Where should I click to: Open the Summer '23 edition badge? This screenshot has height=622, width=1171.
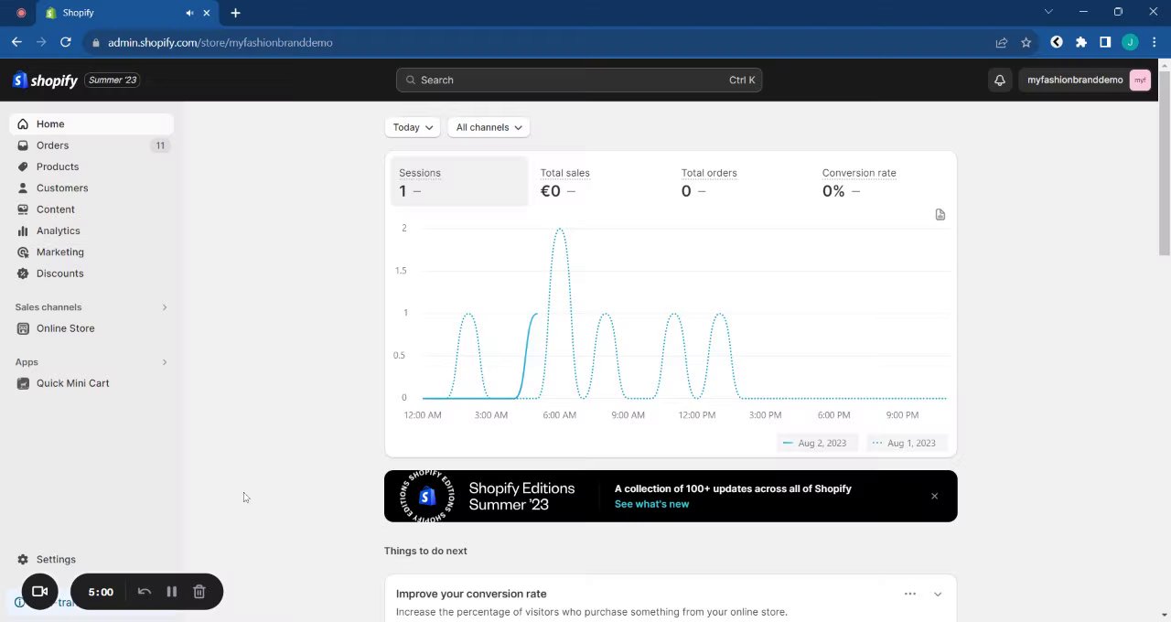pos(113,80)
